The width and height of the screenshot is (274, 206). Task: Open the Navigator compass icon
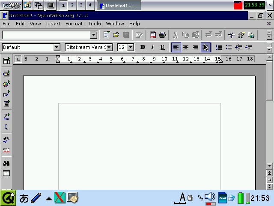[x=231, y=35]
